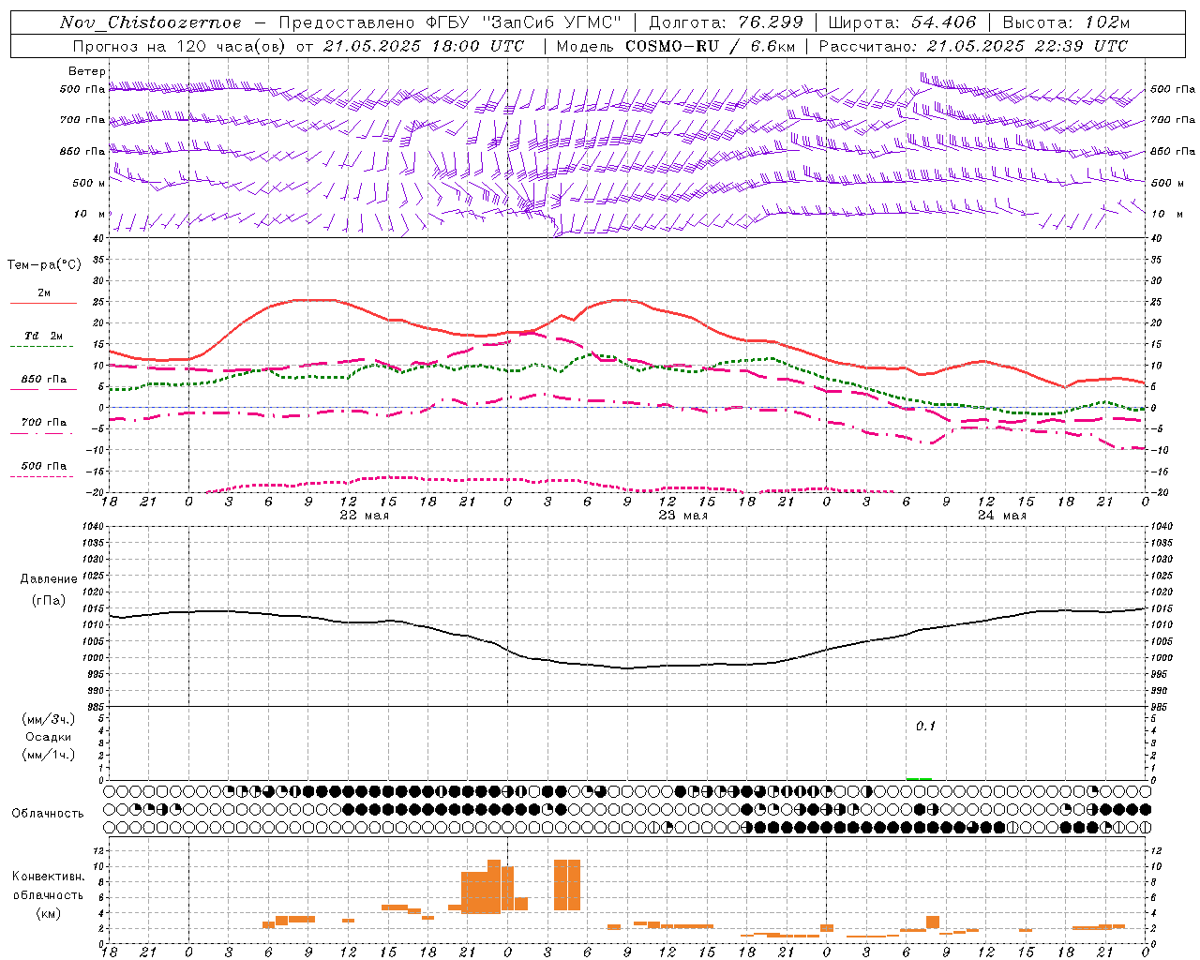Click the Облачность cloud cover label

coord(48,814)
